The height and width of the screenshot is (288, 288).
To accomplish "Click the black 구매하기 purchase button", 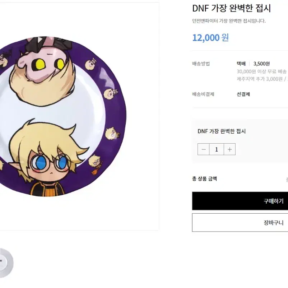I will [240, 201].
